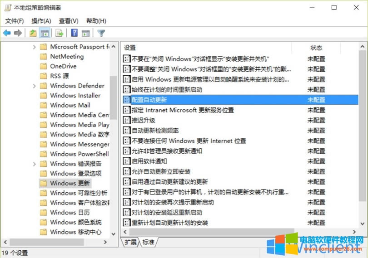
Task: Toggle the show/hide console tree icon
Action: (45, 33)
